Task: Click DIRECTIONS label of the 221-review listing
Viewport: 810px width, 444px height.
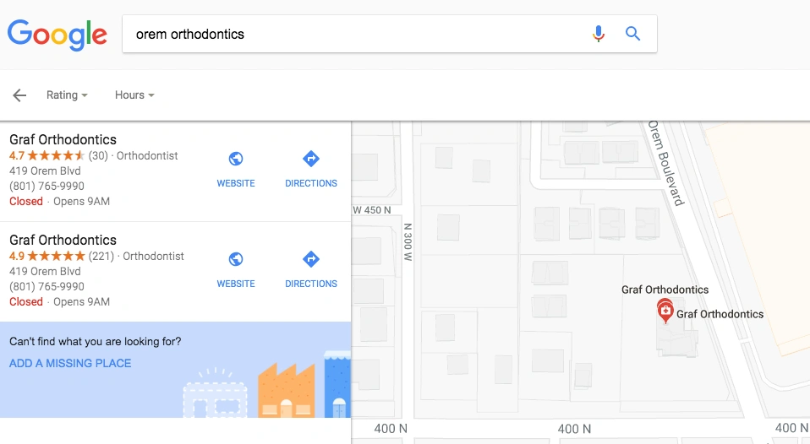Action: [x=311, y=284]
